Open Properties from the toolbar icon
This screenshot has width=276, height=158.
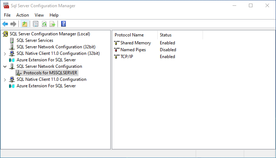pyautogui.click(x=35, y=24)
